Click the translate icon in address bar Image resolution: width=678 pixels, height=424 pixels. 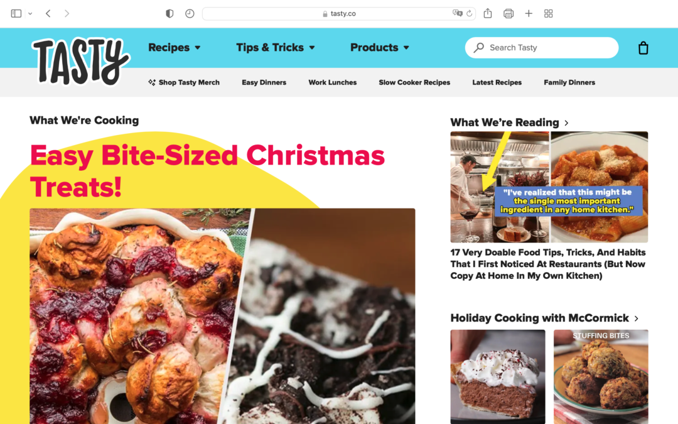[x=457, y=13]
